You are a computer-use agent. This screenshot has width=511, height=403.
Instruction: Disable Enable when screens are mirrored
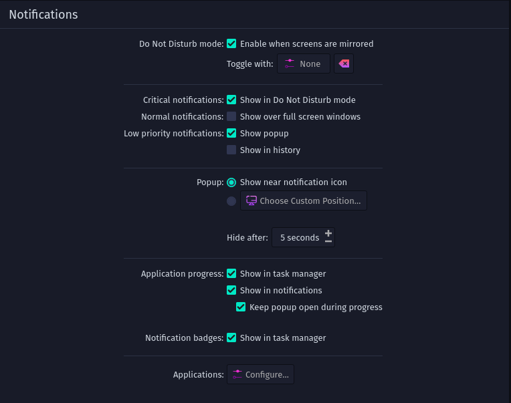(x=231, y=43)
